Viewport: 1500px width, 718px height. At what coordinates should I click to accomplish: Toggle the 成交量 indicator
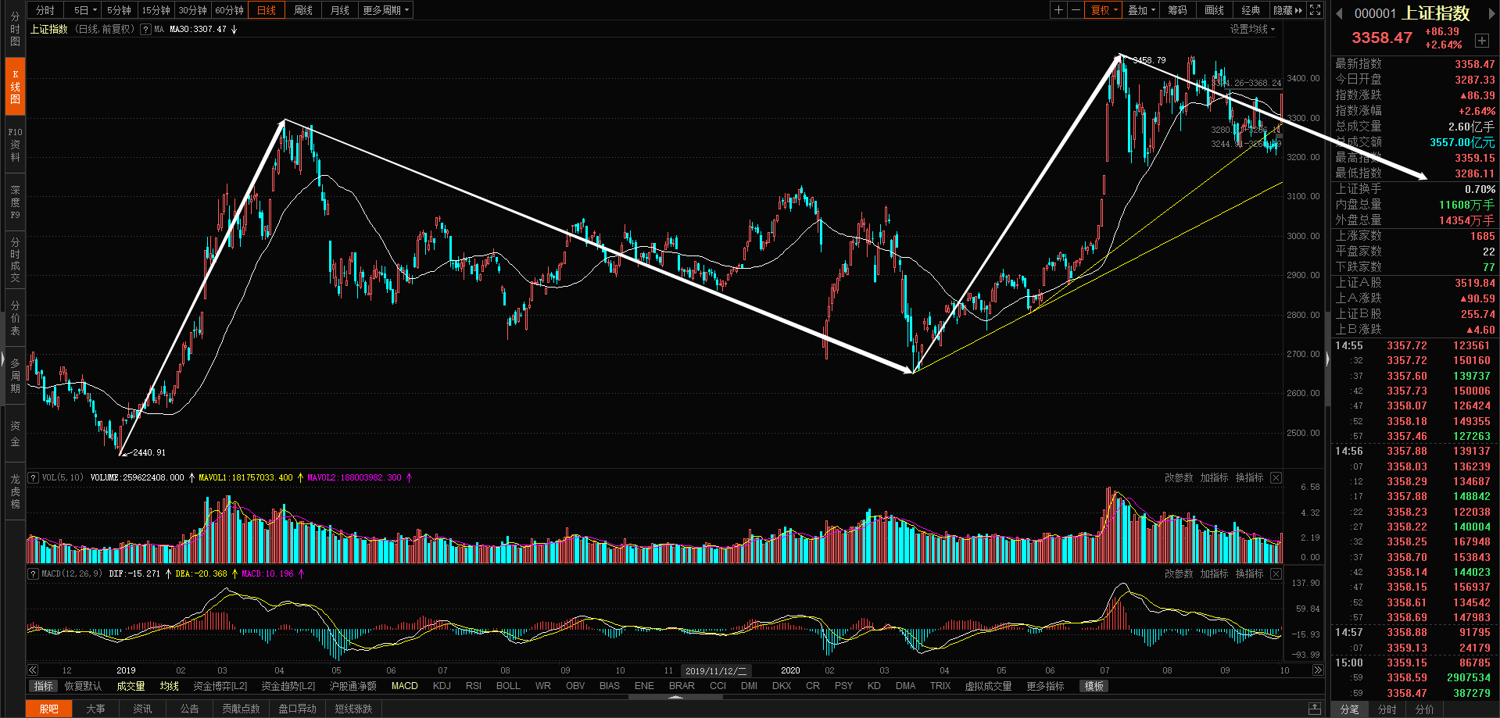coord(131,686)
